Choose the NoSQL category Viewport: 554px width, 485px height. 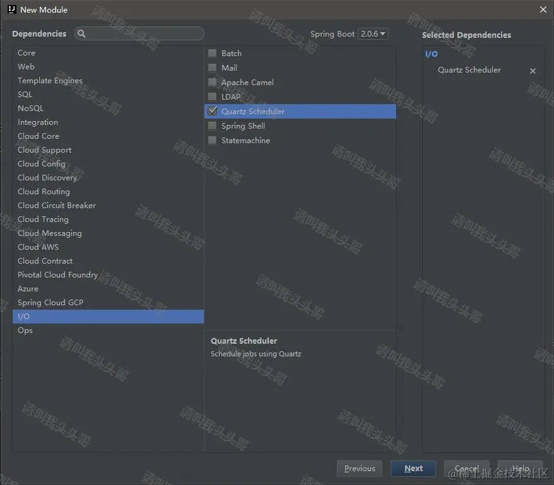click(x=108, y=108)
